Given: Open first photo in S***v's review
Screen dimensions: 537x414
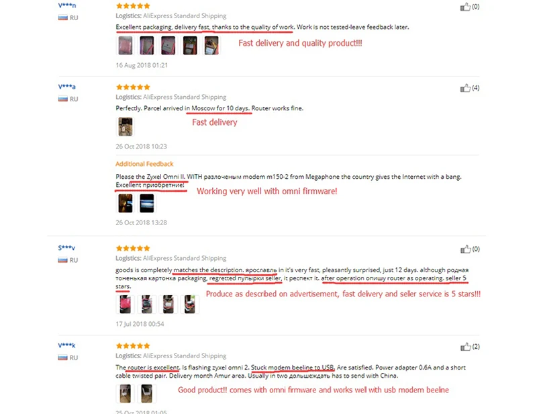Looking at the screenshot, I should click(x=126, y=305).
